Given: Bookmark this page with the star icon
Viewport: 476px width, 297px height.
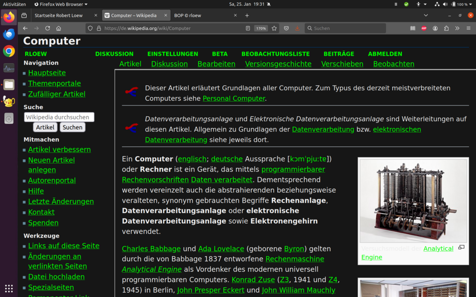Looking at the screenshot, I should pyautogui.click(x=274, y=29).
